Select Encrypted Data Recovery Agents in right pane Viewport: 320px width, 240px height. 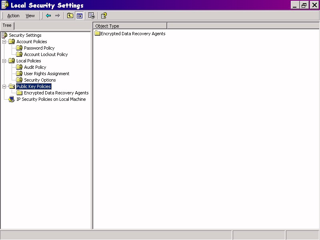pyautogui.click(x=133, y=34)
